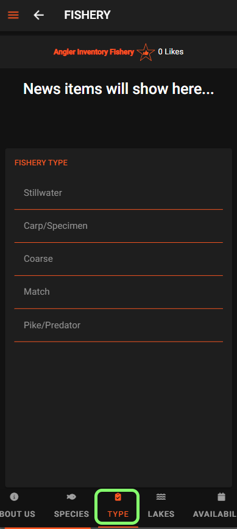237x529 pixels.
Task: Click the About Us info icon
Action: click(14, 497)
